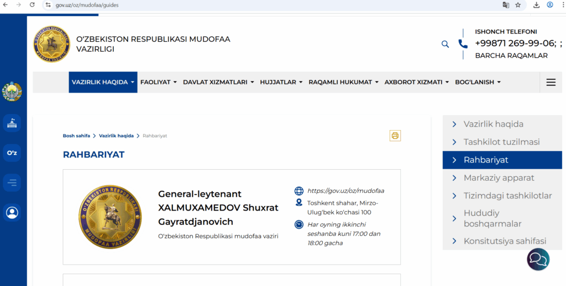Switch language using the O'z button

12,153
